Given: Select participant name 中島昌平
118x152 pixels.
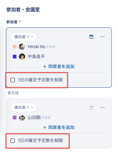Looking at the screenshot, I should click(x=36, y=57).
